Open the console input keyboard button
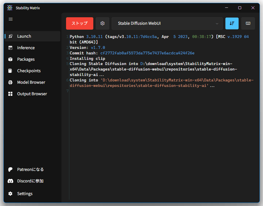Viewport: 263px width, 206px height. point(248,23)
